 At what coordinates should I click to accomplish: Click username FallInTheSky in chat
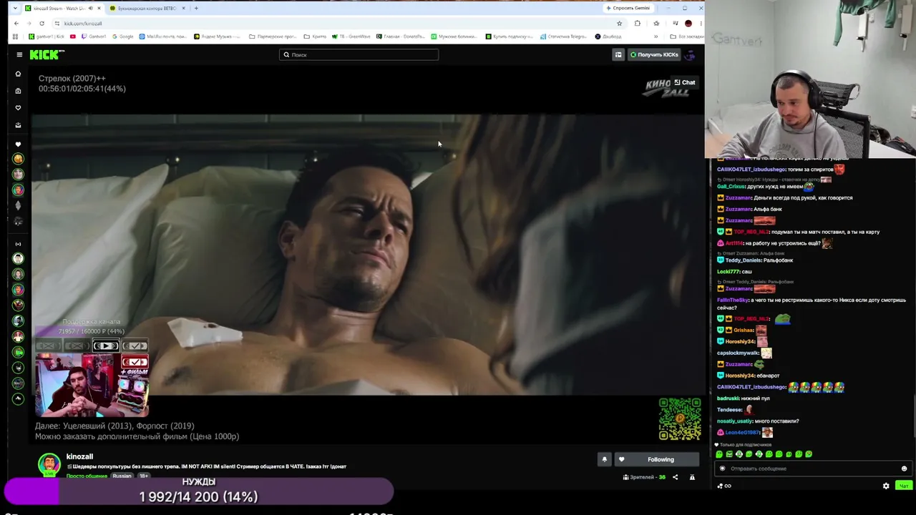coord(733,300)
